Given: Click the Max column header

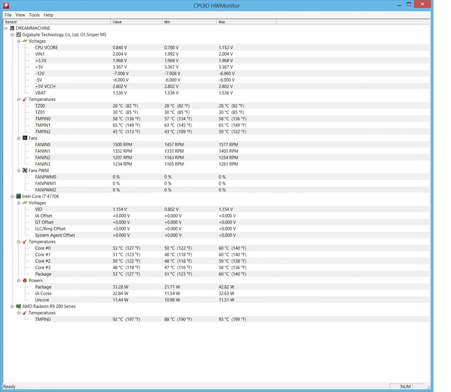Looking at the screenshot, I should (247, 22).
